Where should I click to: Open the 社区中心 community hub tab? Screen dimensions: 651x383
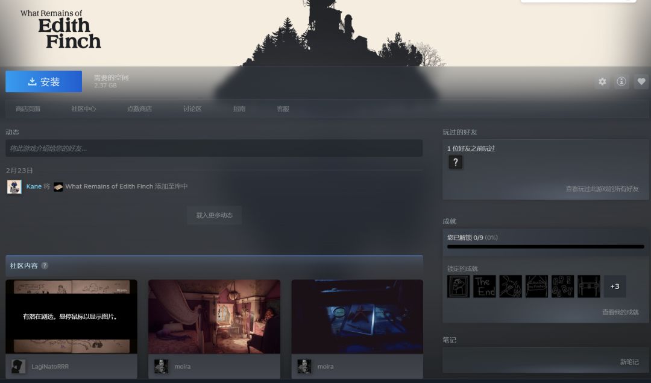(x=83, y=109)
